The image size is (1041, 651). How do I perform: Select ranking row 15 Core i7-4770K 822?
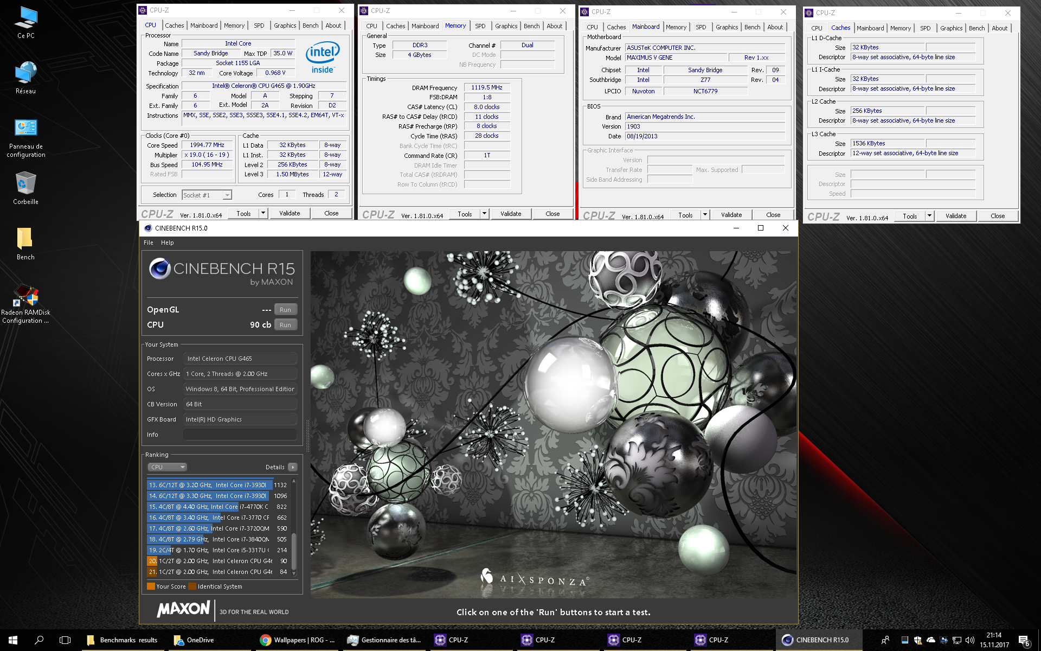tap(218, 507)
